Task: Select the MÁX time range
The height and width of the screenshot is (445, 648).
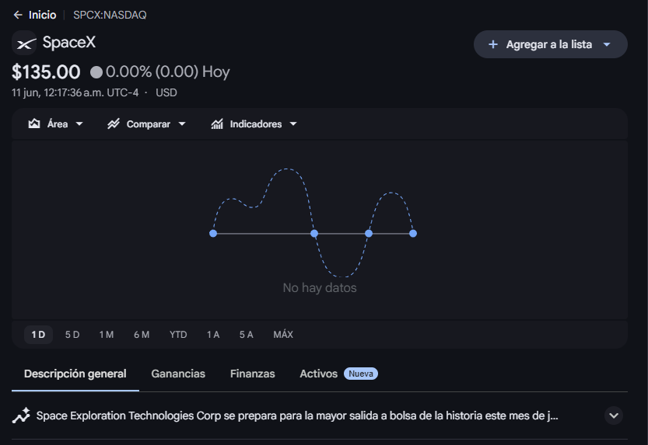Action: click(283, 335)
